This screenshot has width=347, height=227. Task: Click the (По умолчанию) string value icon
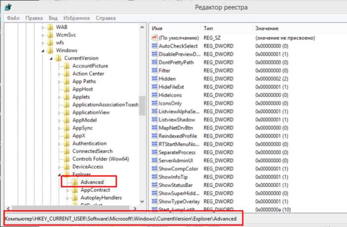pos(154,38)
